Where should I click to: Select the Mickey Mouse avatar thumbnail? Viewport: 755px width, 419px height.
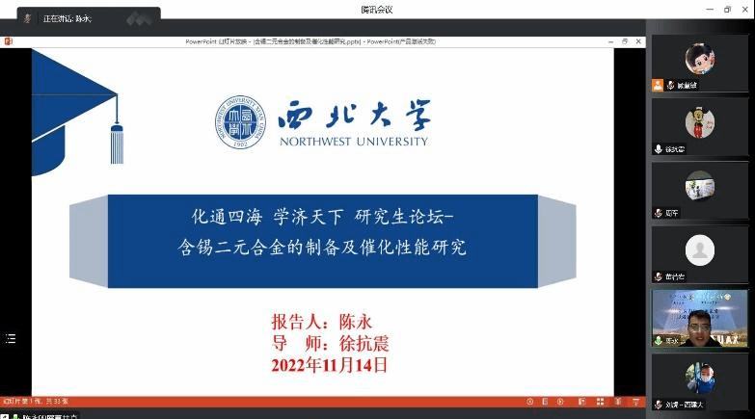[x=700, y=122]
